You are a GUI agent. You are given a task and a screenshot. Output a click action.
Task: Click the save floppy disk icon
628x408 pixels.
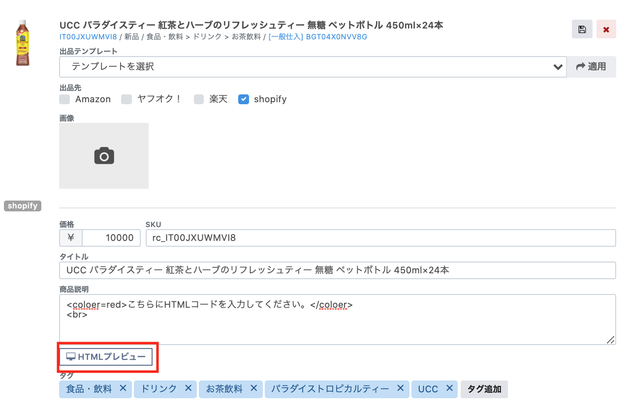click(582, 29)
